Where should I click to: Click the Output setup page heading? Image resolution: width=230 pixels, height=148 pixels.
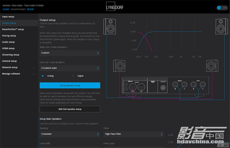click(x=47, y=20)
